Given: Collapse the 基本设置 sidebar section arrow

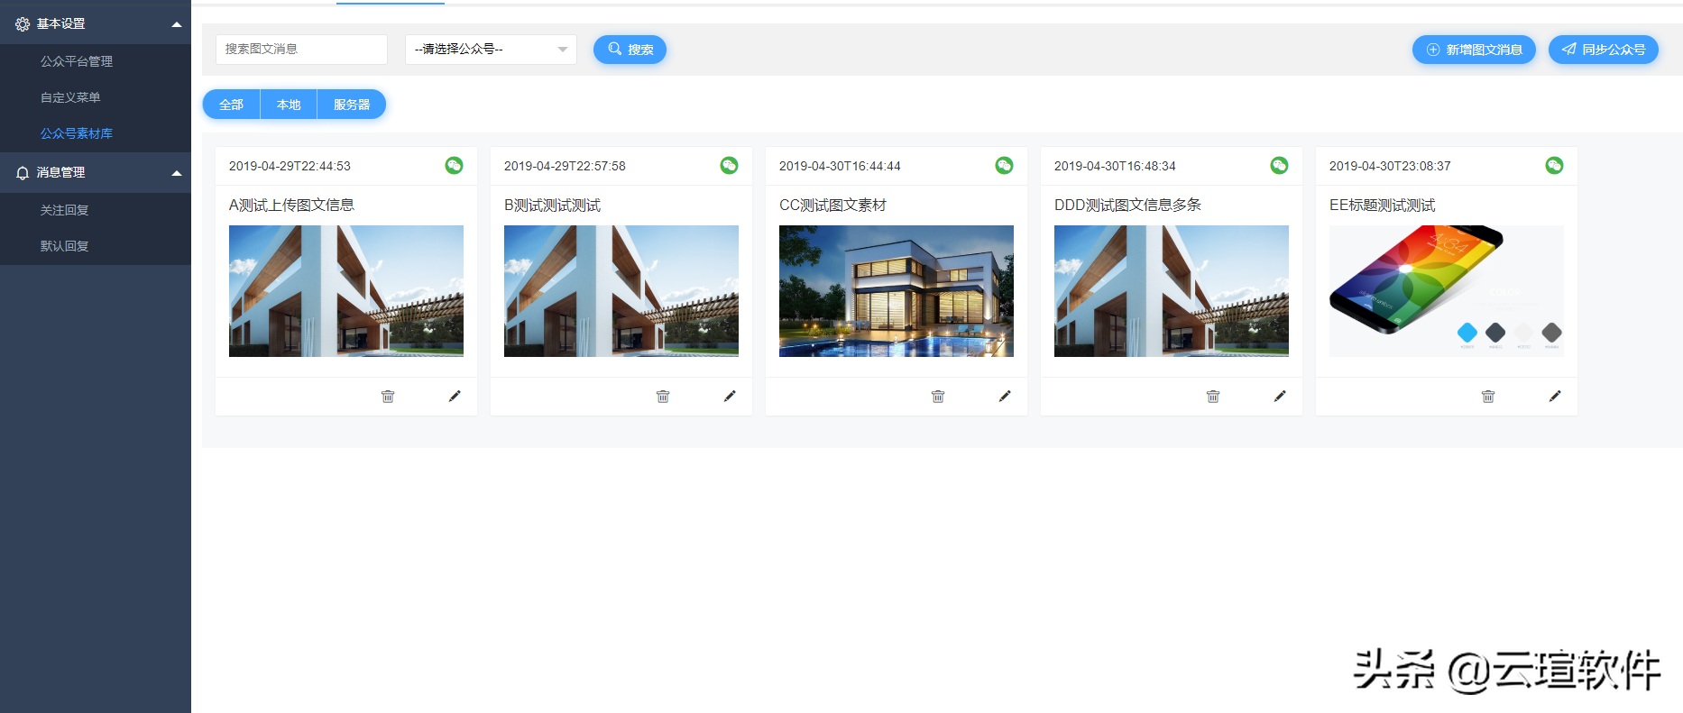Looking at the screenshot, I should 177,24.
